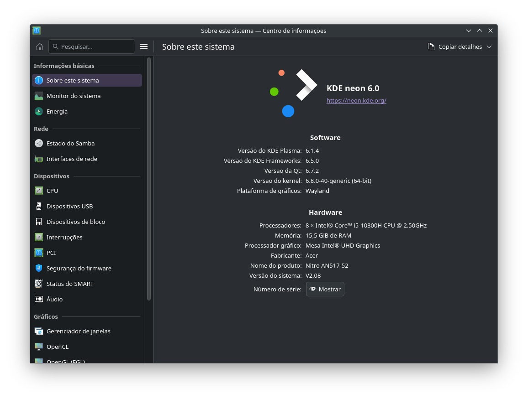The image size is (528, 399).
Task: Select the Sobre este sistema info icon
Action: pos(39,80)
